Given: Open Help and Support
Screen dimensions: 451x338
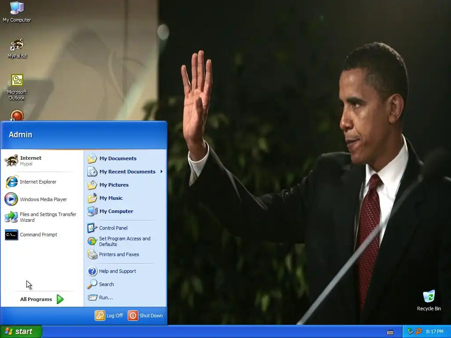Looking at the screenshot, I should coord(126,271).
